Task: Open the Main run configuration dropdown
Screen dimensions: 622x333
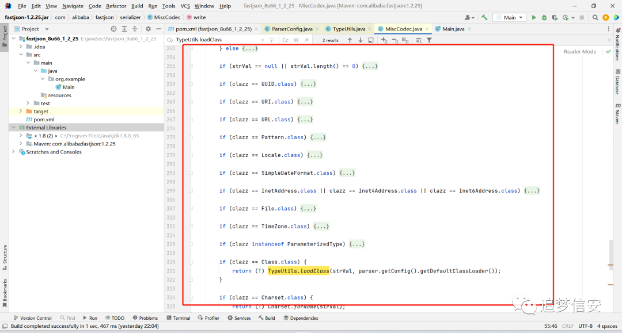Action: pyautogui.click(x=510, y=17)
